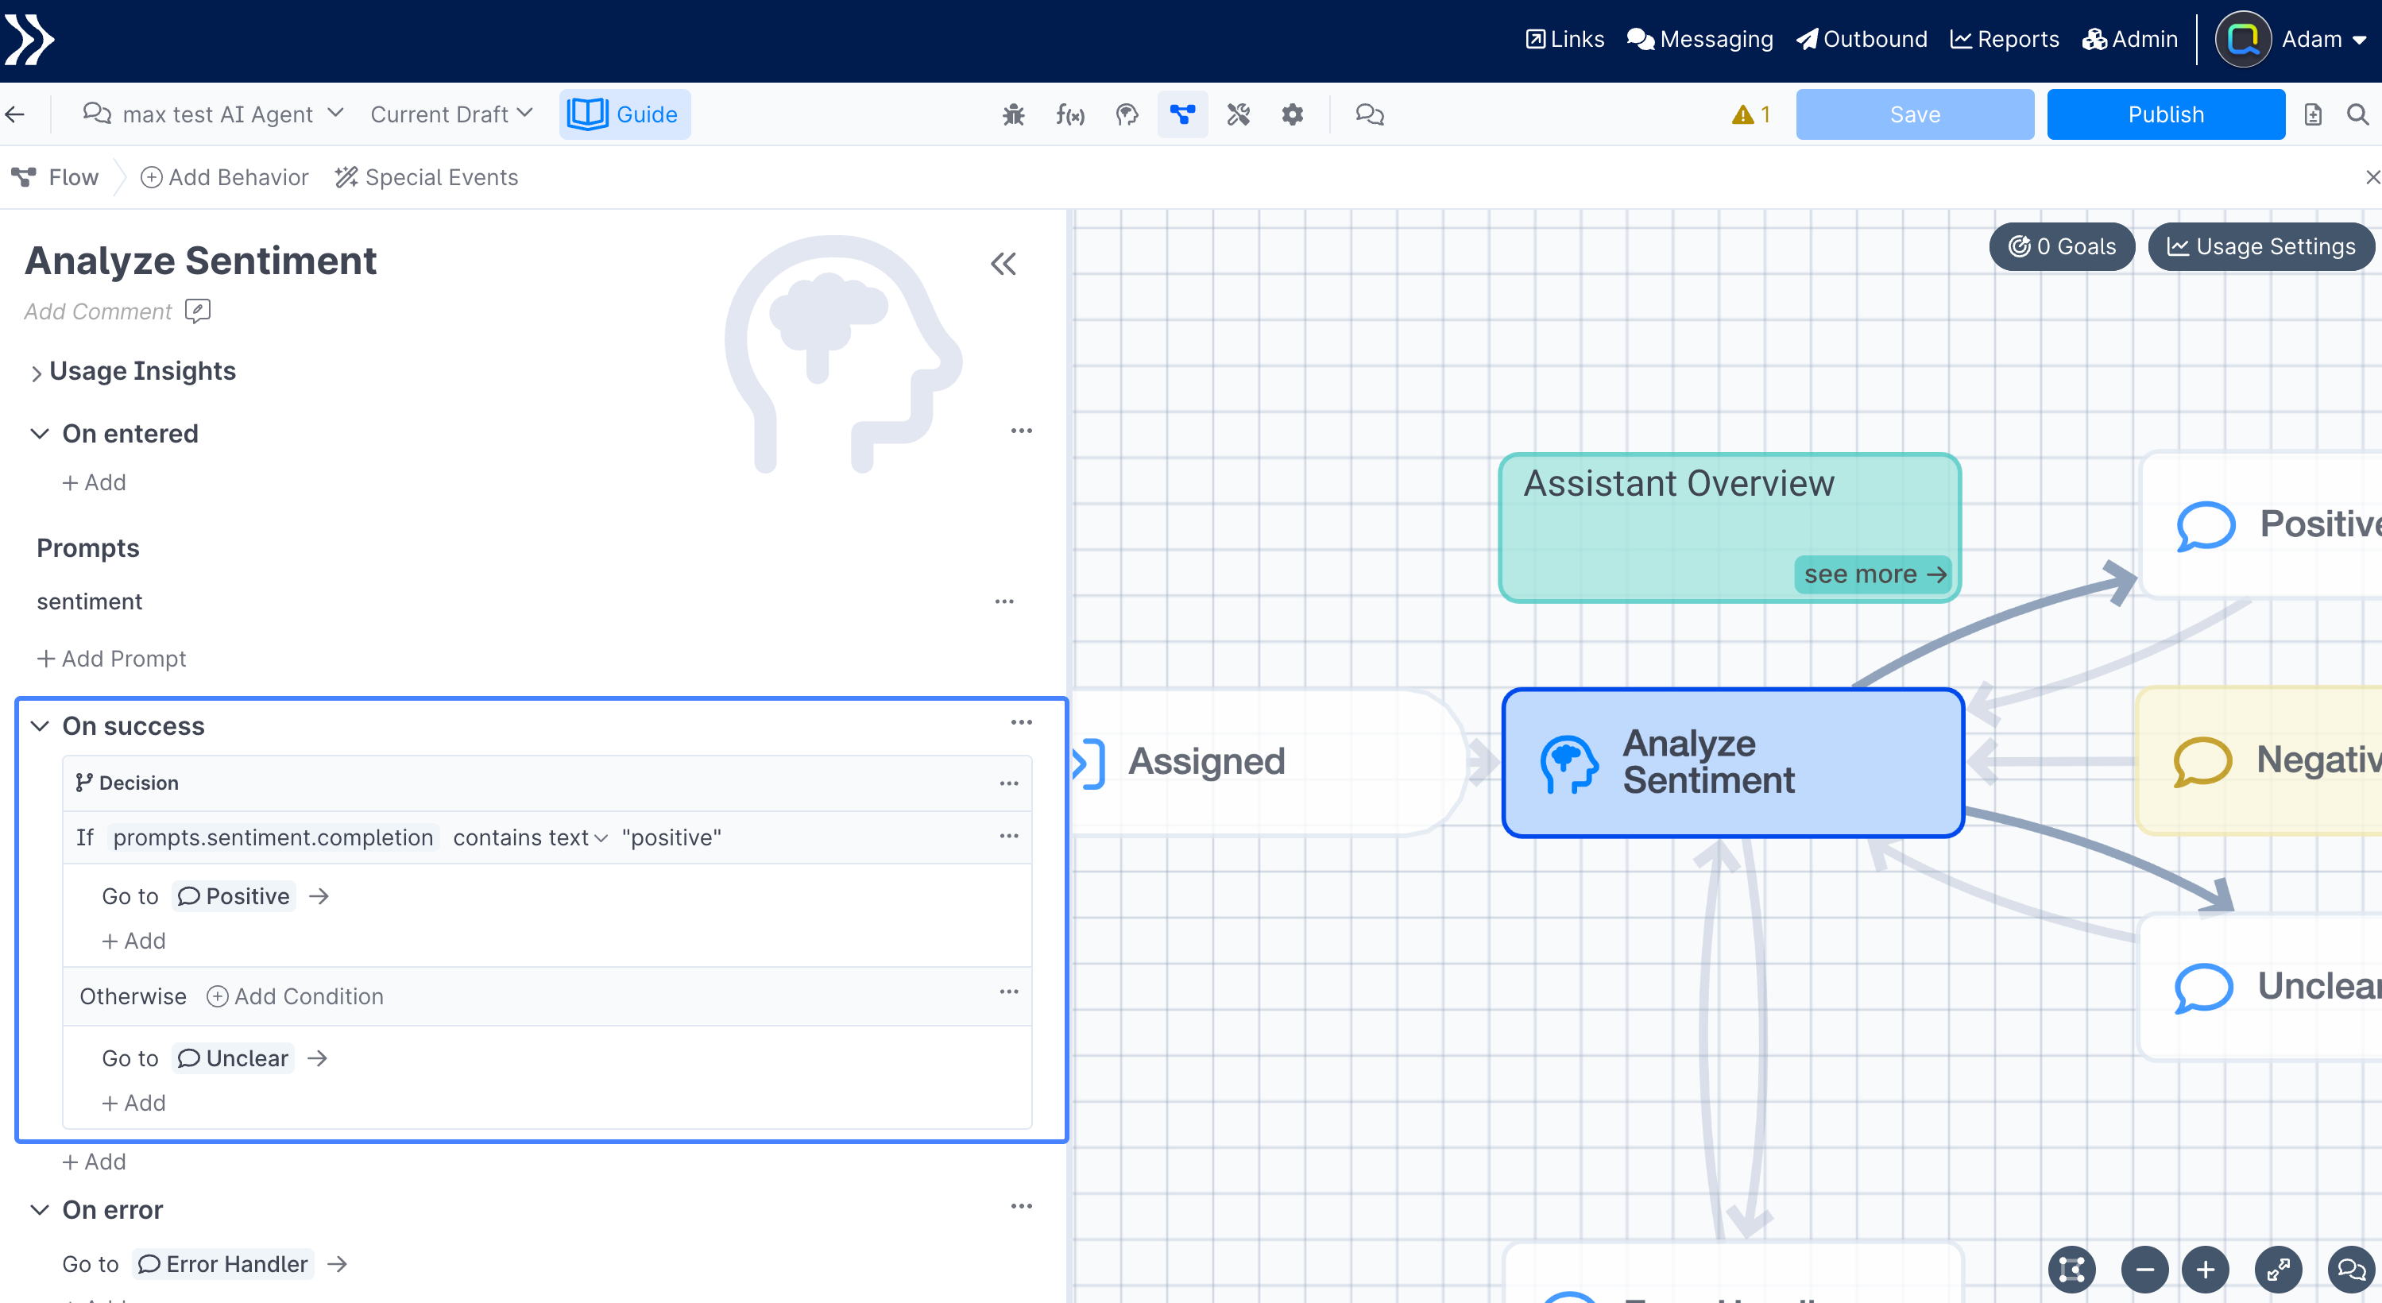Follow arrow next to Unclear target

[x=317, y=1058]
